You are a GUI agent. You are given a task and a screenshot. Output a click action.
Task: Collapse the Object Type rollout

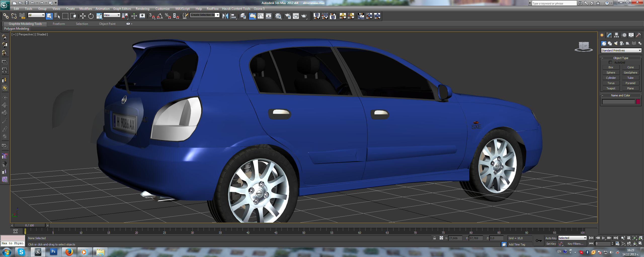620,58
